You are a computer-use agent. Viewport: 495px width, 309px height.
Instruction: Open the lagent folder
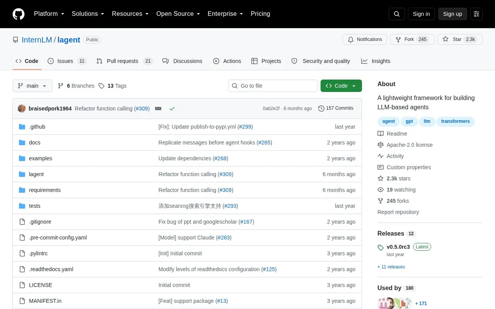(x=36, y=174)
